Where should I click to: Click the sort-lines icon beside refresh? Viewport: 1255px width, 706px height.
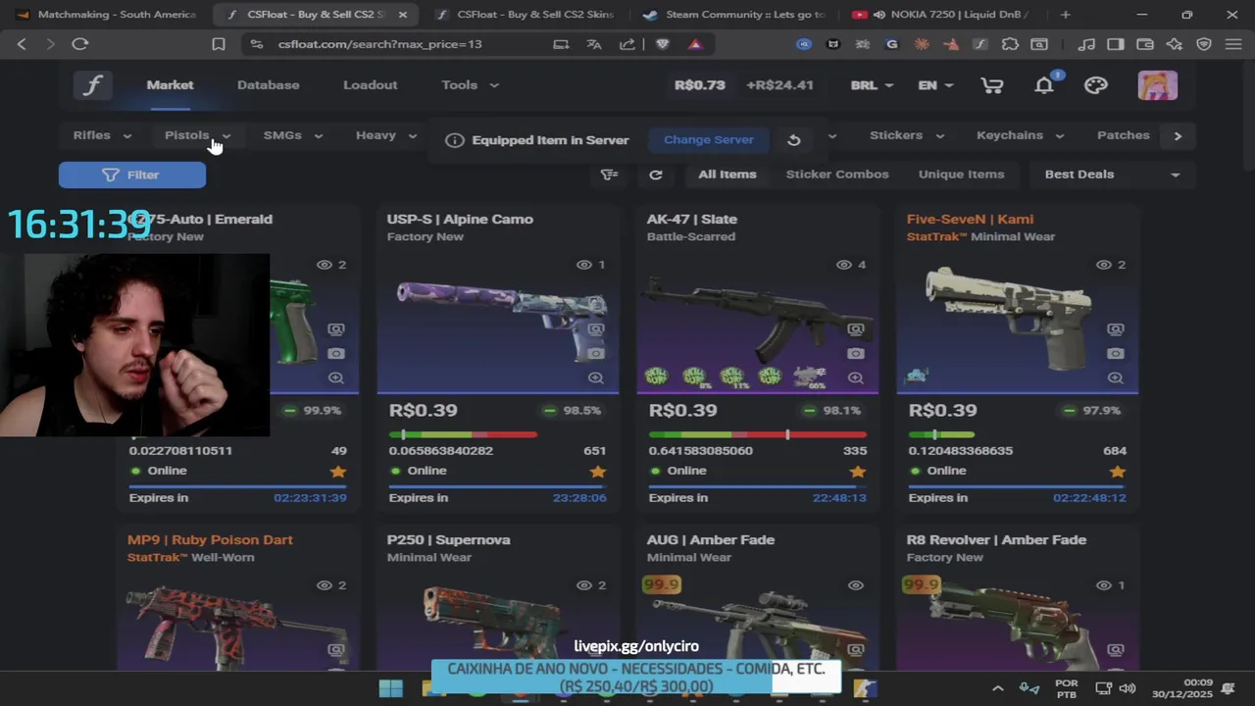coord(610,175)
